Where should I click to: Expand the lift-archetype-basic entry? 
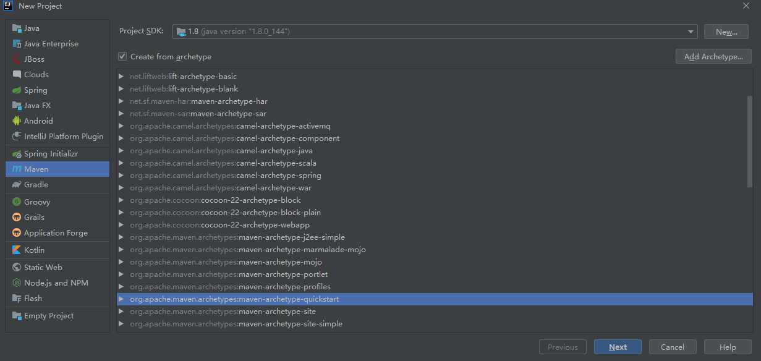pyautogui.click(x=121, y=77)
